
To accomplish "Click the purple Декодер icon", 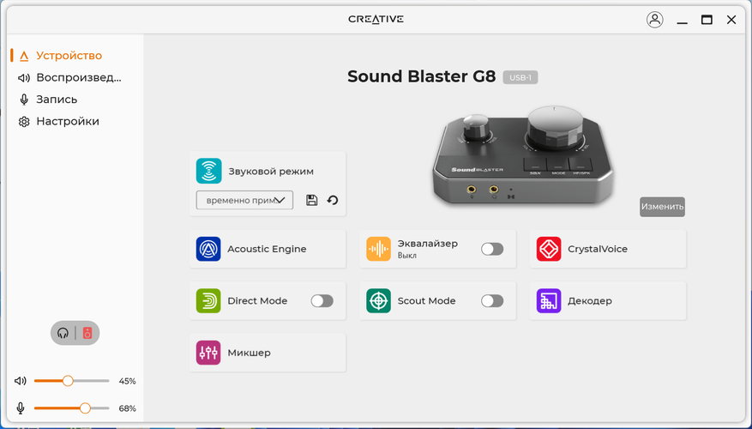I will click(x=549, y=301).
